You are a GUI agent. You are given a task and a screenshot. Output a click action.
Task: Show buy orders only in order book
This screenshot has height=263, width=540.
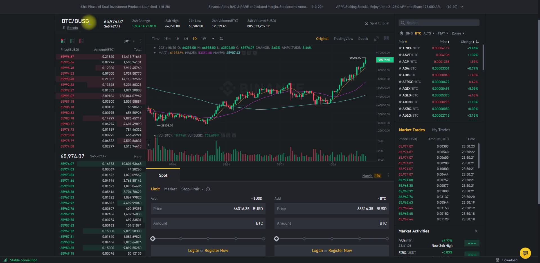pos(72,41)
